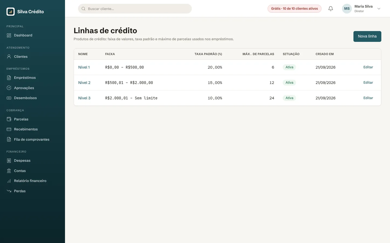The image size is (390, 243).
Task: Edit the Nível 2 credit line
Action: (368, 83)
